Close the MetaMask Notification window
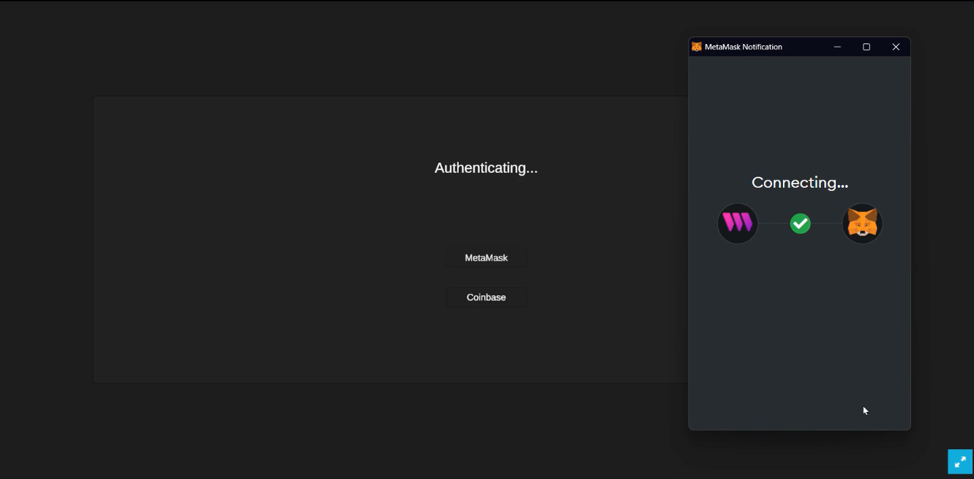Viewport: 974px width, 479px height. (x=895, y=47)
